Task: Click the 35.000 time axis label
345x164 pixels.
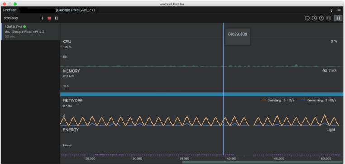Action: point(184,159)
